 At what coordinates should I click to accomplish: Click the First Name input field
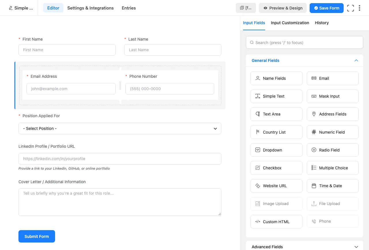67,50
